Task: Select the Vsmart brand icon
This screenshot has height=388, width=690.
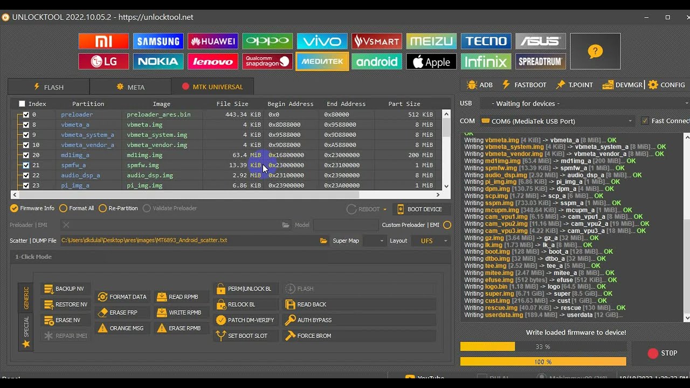Action: click(x=377, y=41)
